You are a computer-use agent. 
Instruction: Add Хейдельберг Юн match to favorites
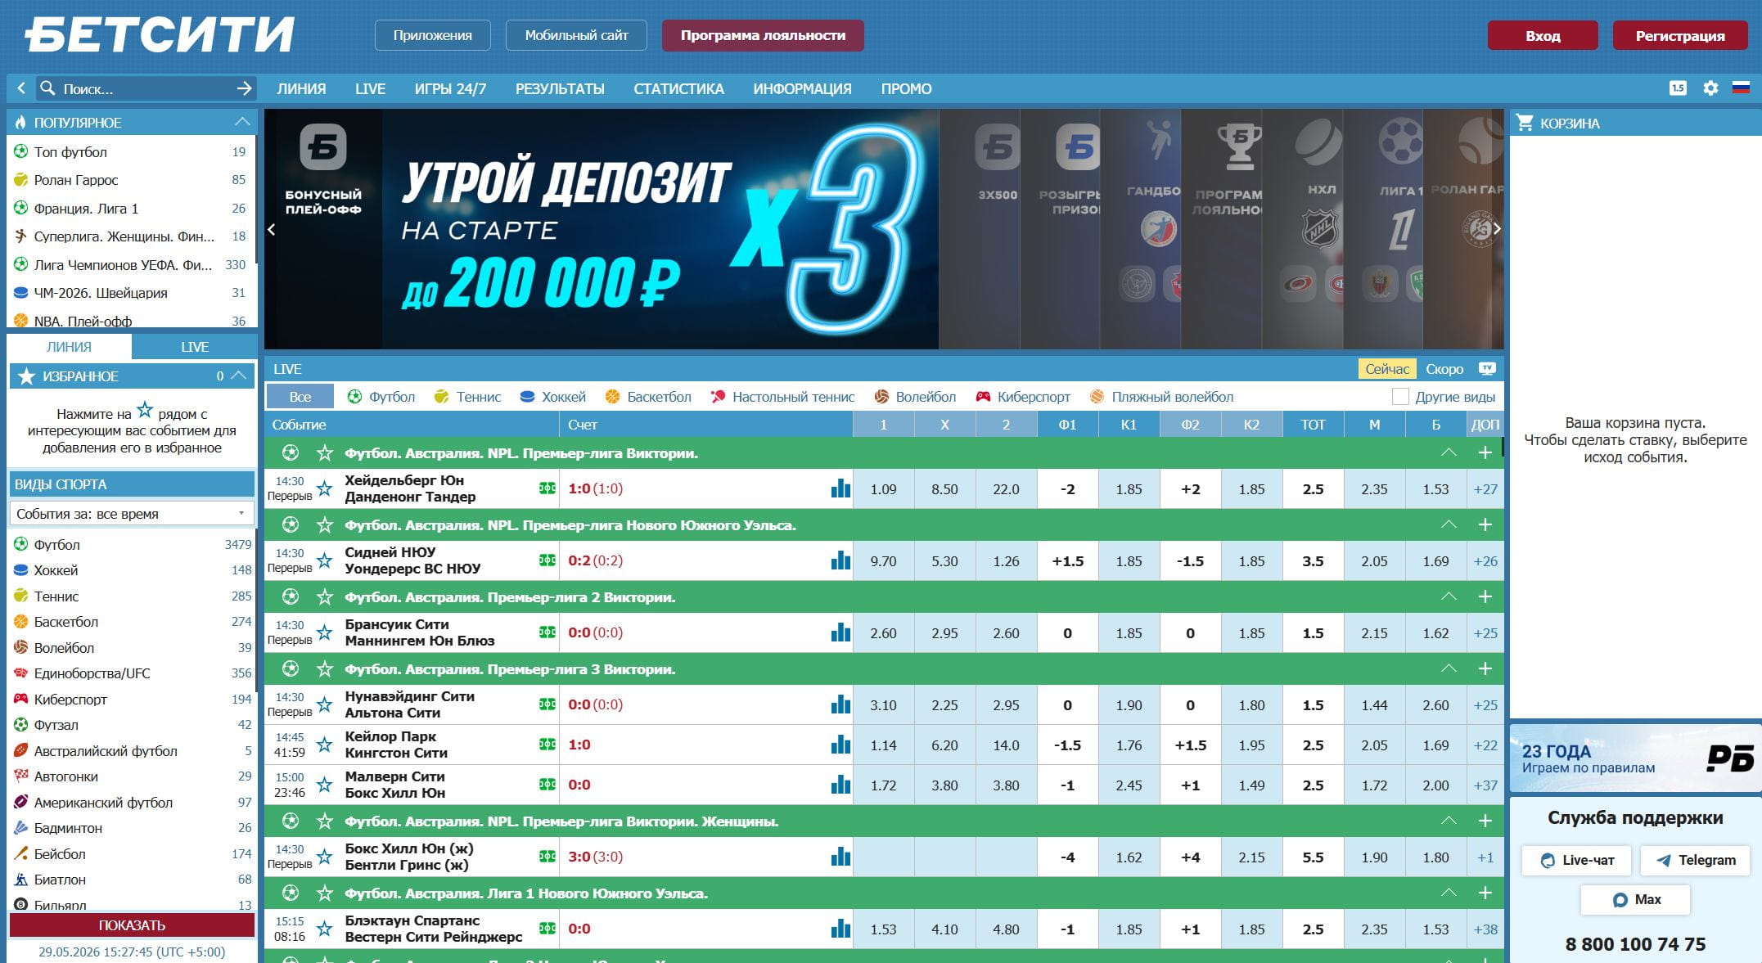point(325,488)
